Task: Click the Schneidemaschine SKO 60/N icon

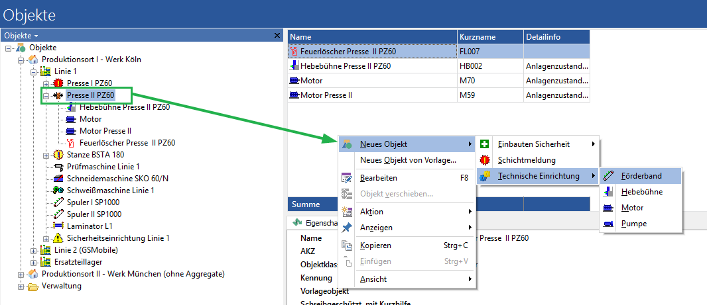Action: (58, 179)
